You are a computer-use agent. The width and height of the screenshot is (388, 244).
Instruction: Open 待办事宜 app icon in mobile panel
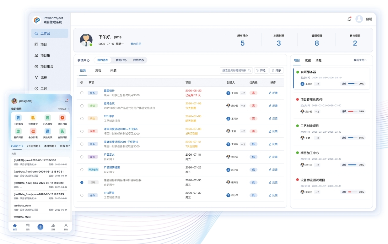coord(33,118)
